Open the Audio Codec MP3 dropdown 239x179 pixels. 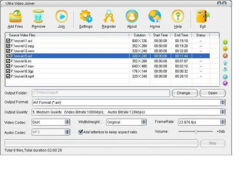[67, 132]
